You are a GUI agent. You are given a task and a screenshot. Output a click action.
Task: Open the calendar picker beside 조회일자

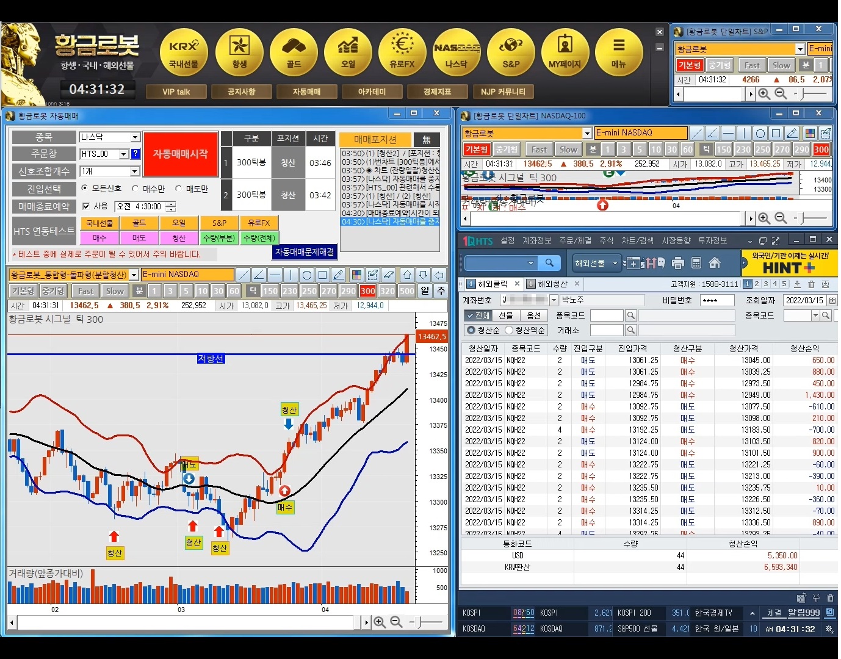click(832, 300)
